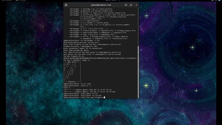Click the 'gedit id_rsa.pub' command line
The width and height of the screenshot is (222, 125).
point(82,96)
